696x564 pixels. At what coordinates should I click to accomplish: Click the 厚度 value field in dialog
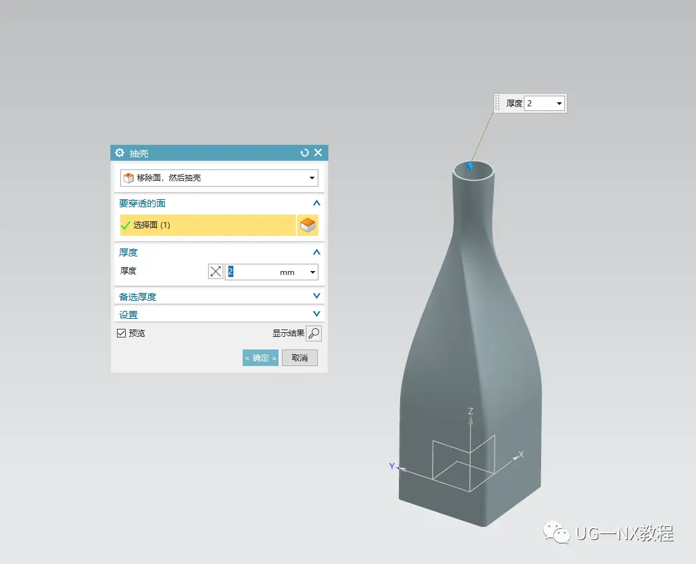pos(251,272)
